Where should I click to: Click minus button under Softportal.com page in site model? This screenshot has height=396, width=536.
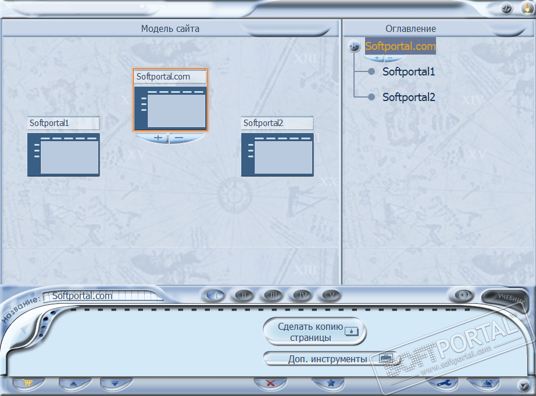point(180,138)
